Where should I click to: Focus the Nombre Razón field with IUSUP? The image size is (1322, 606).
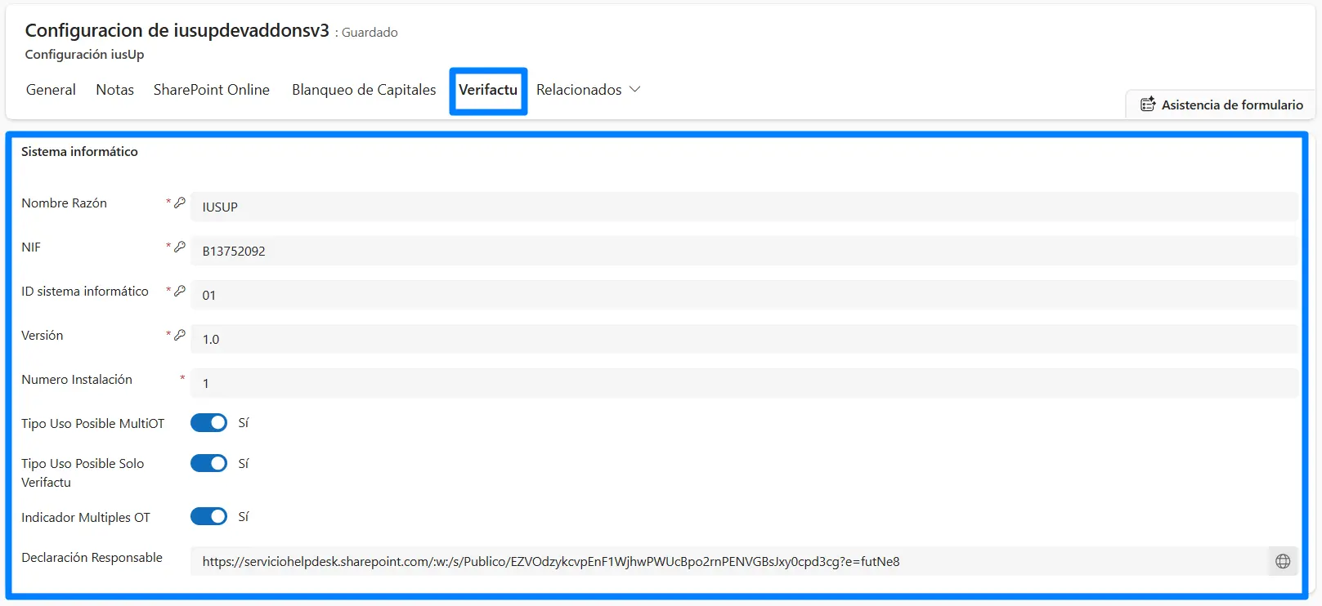(x=744, y=207)
